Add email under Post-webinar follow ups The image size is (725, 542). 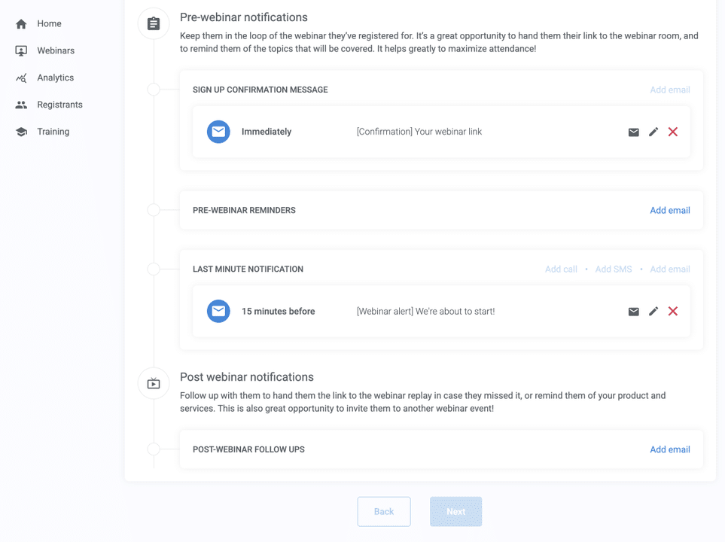[669, 449]
